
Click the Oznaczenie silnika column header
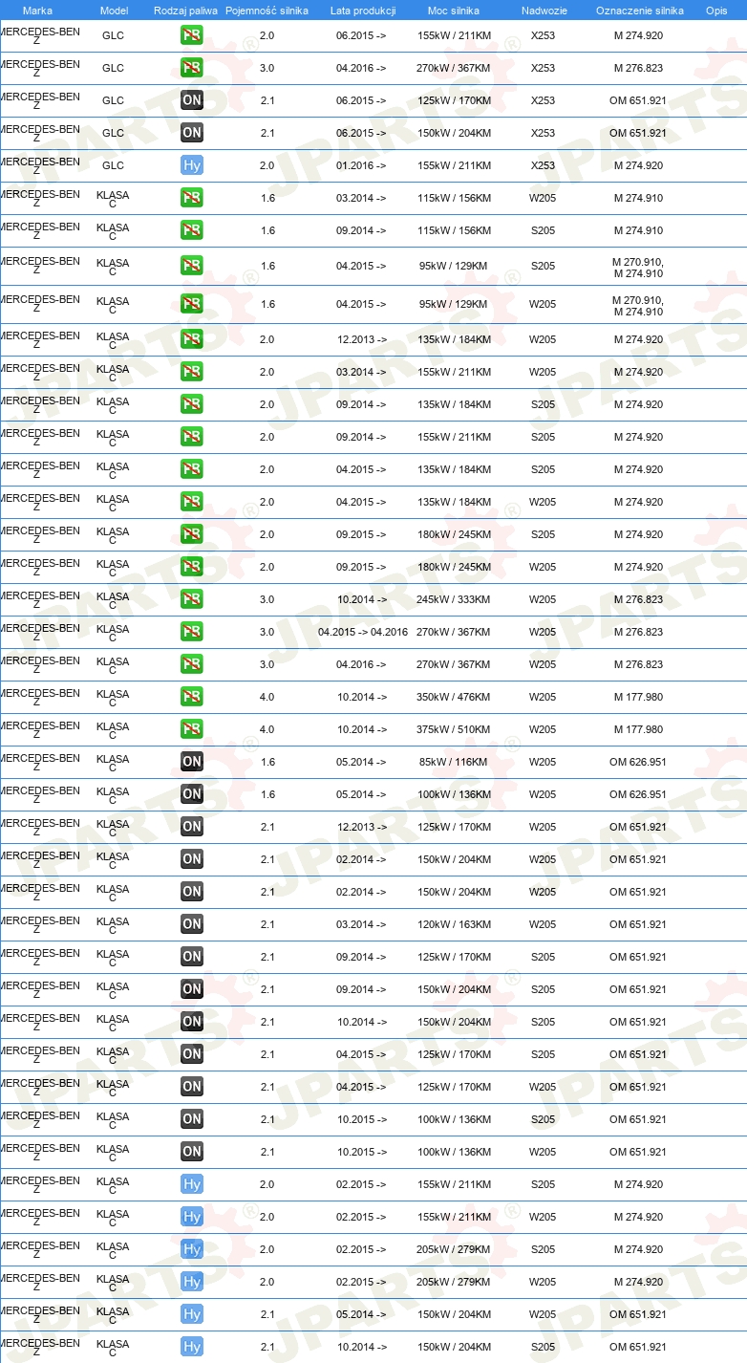pos(639,11)
